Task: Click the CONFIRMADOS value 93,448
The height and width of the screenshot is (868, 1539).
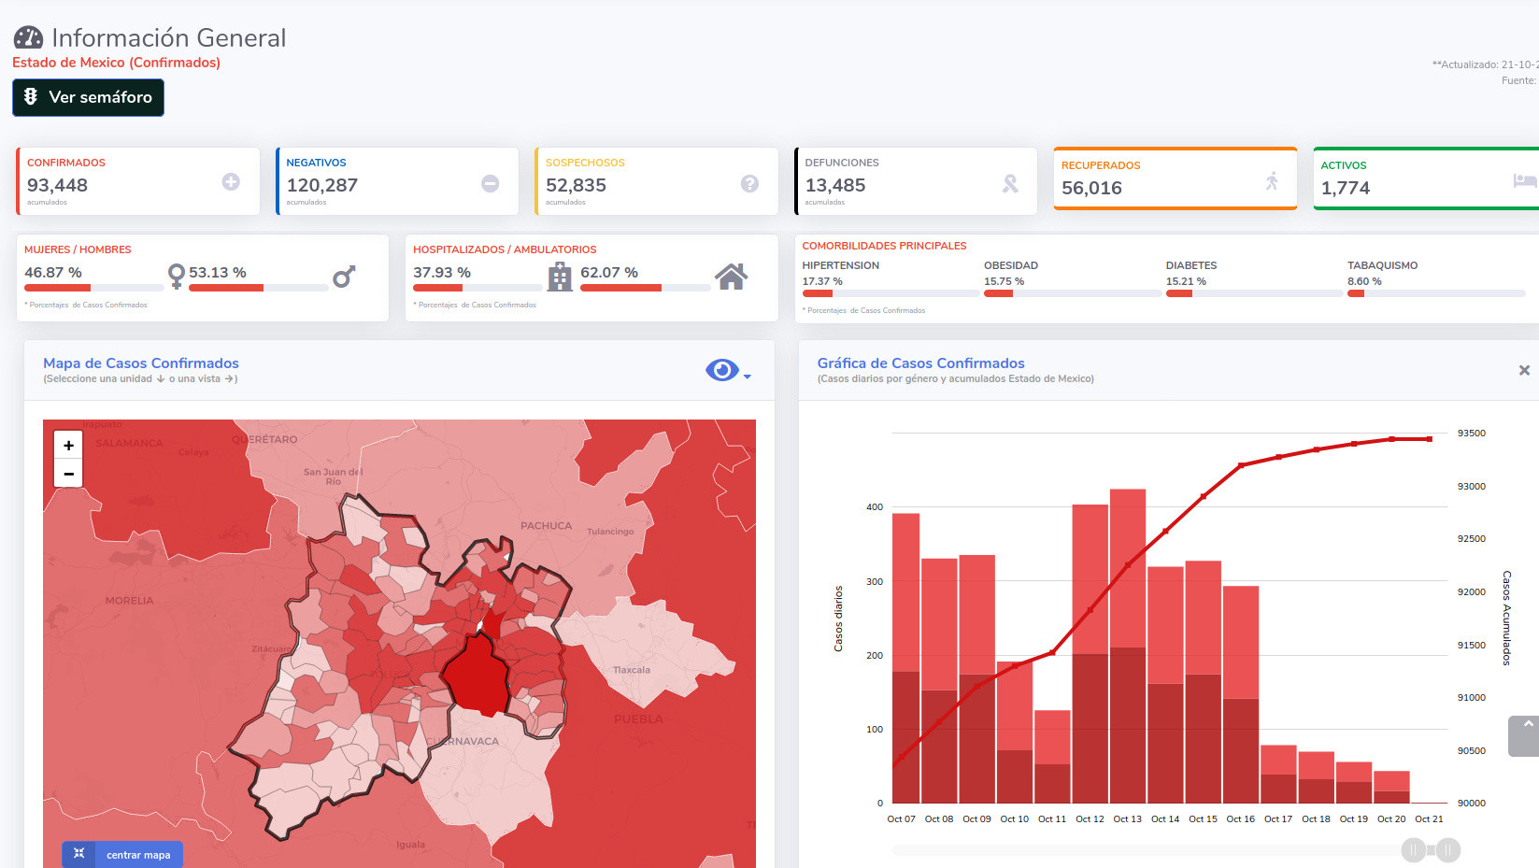Action: pyautogui.click(x=57, y=185)
